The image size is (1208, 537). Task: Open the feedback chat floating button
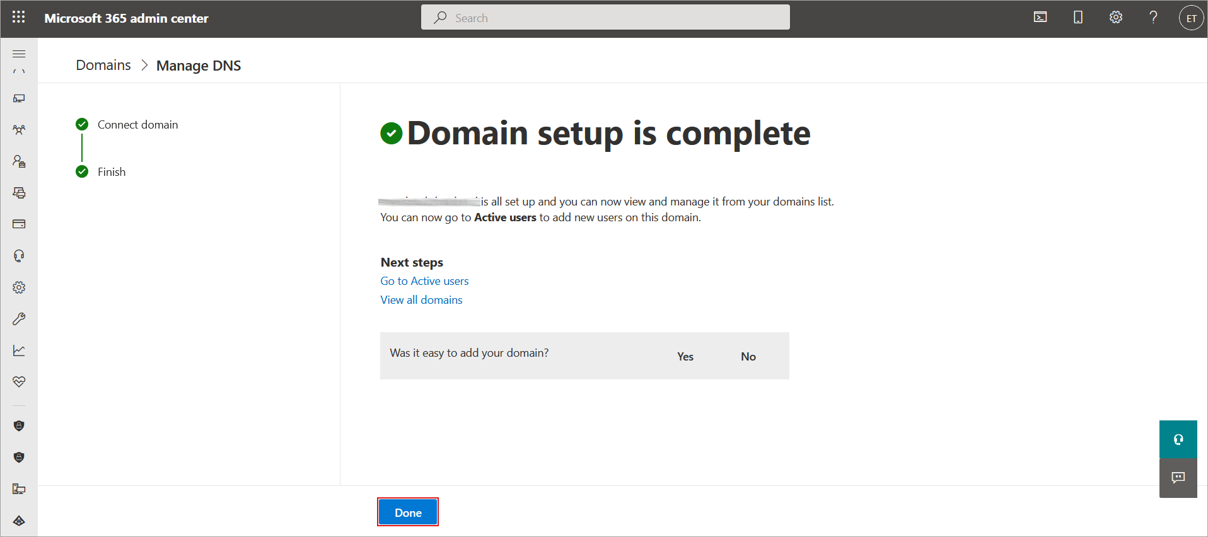coord(1178,478)
